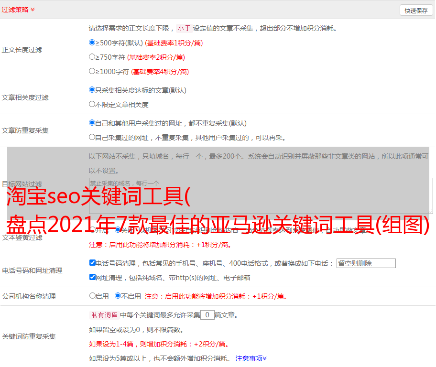Select 自己采集过的网址，不重复采集 radio
Image resolution: width=436 pixels, height=367 pixels.
[x=92, y=137]
